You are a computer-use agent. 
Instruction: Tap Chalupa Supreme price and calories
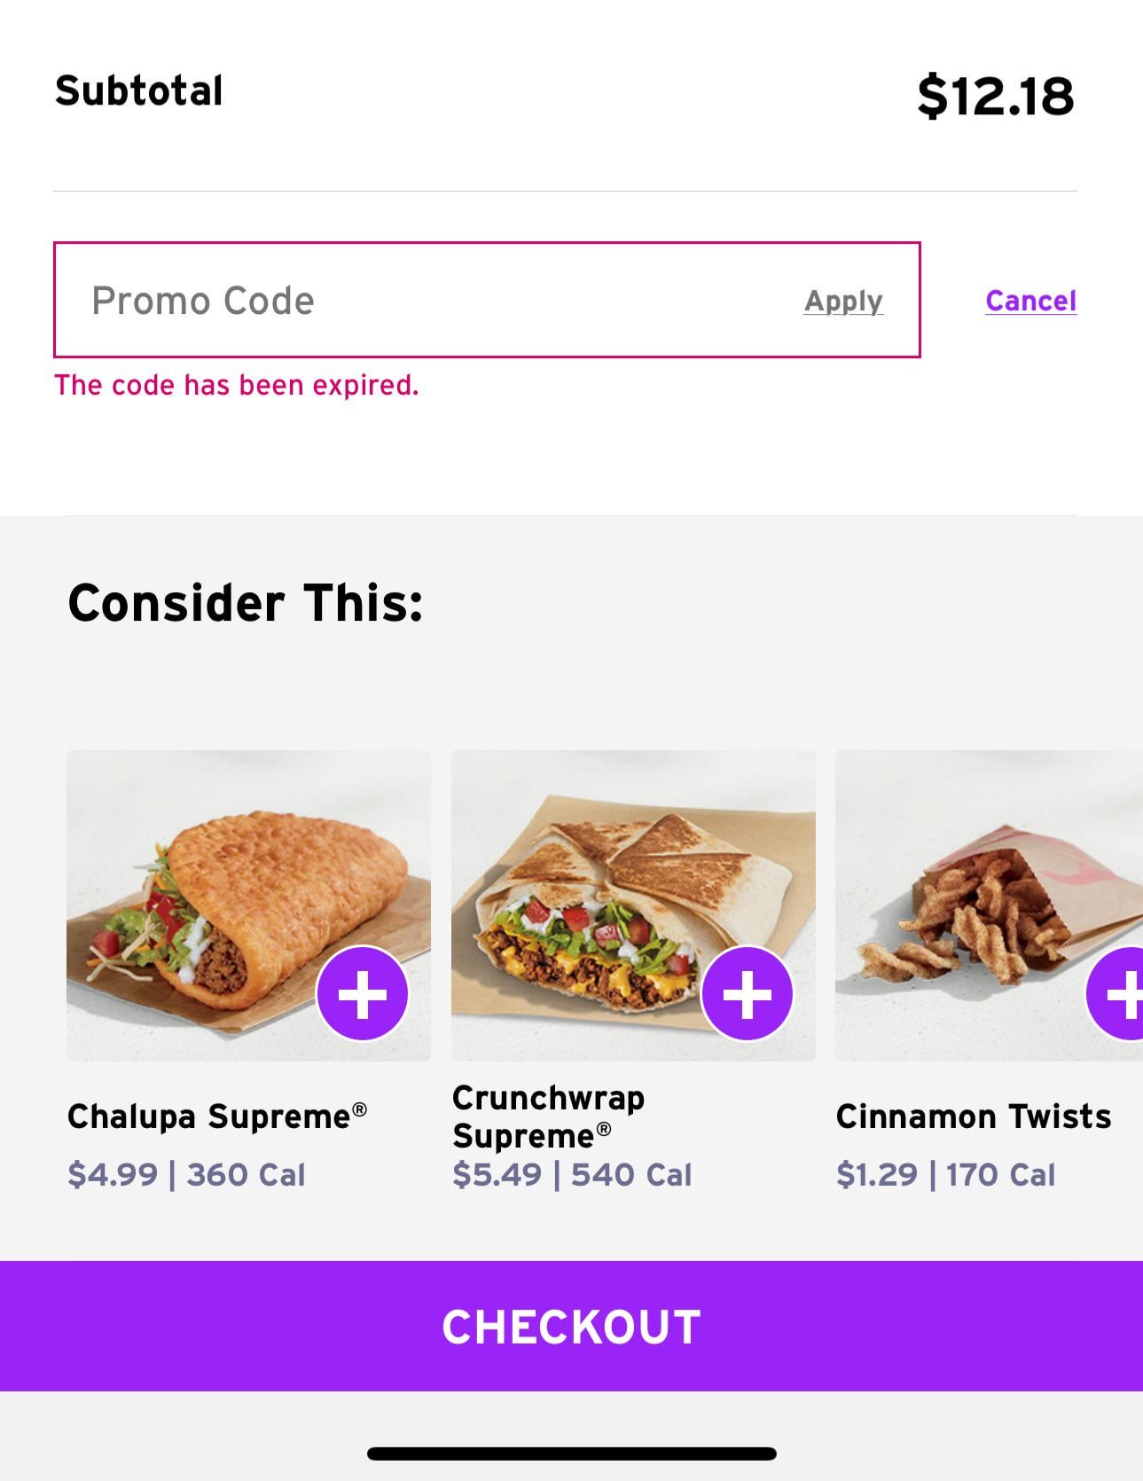(x=186, y=1175)
